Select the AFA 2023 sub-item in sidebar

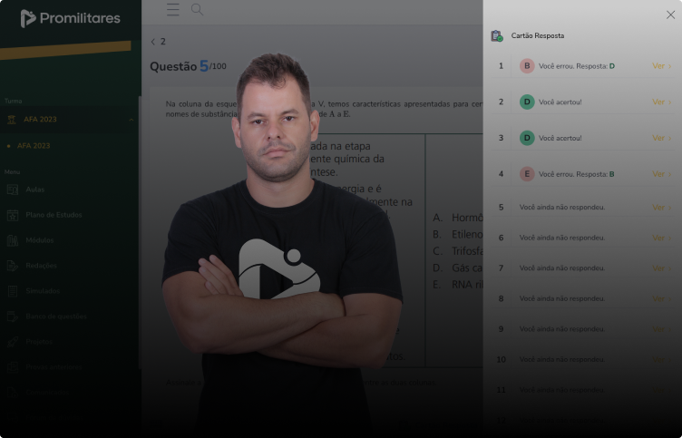coord(34,146)
